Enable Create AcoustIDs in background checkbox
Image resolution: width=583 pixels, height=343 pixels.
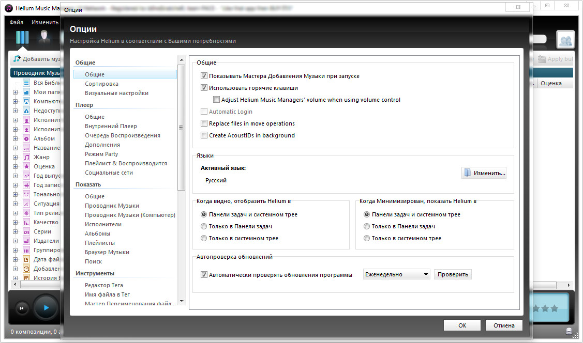point(204,135)
